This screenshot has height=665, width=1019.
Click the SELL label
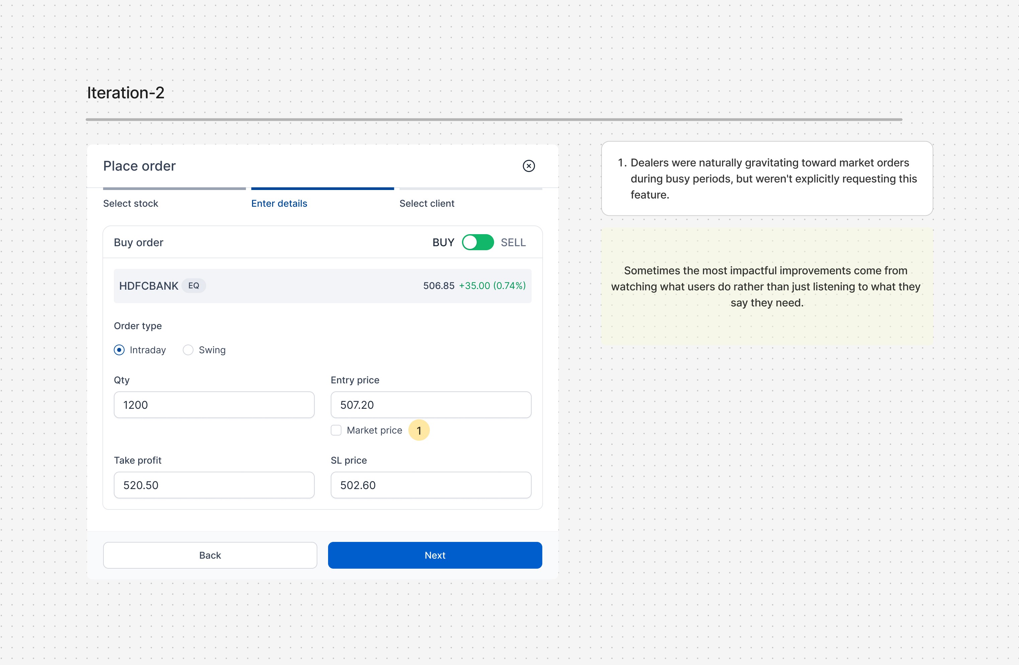[x=513, y=242]
